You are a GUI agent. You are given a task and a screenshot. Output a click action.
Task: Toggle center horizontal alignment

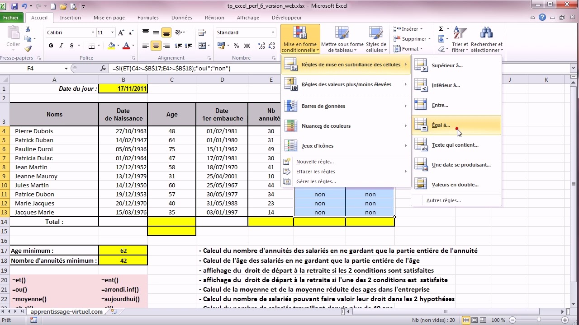point(156,46)
